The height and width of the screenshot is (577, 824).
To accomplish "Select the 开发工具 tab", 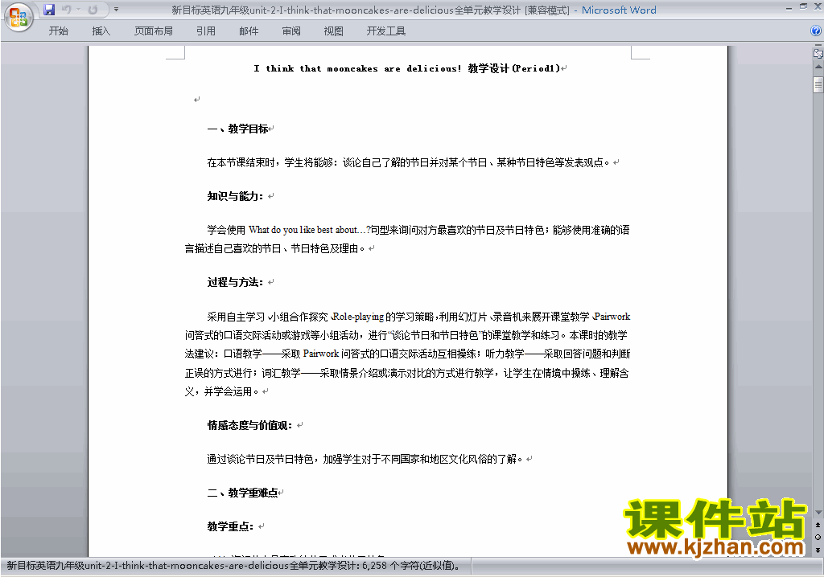I will pos(386,31).
